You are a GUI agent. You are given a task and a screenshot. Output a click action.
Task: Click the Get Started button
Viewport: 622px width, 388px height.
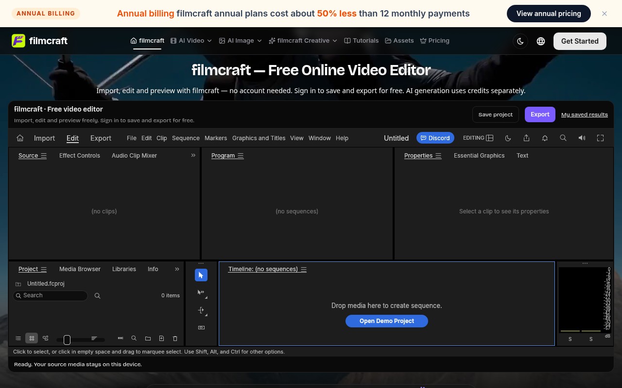click(580, 41)
